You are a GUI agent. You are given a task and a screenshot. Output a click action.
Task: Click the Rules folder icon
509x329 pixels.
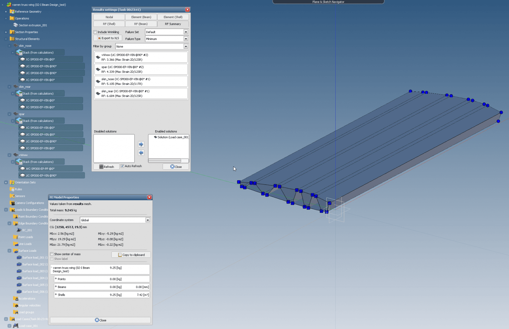tap(12, 189)
